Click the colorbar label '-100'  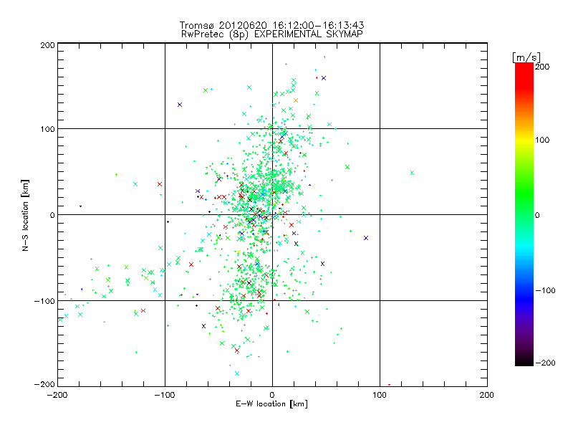(545, 290)
